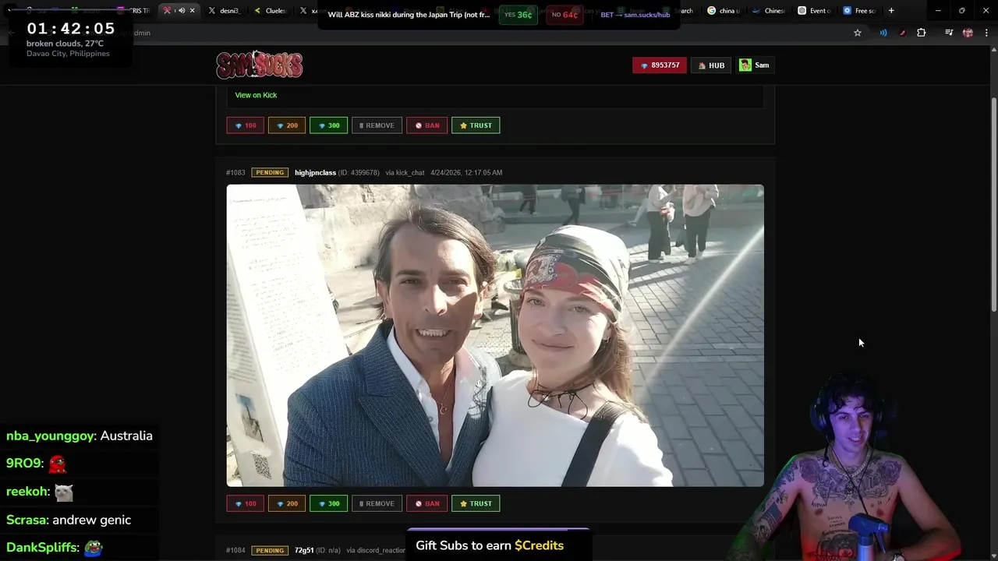Click the '9RO9' chat message

[37, 464]
